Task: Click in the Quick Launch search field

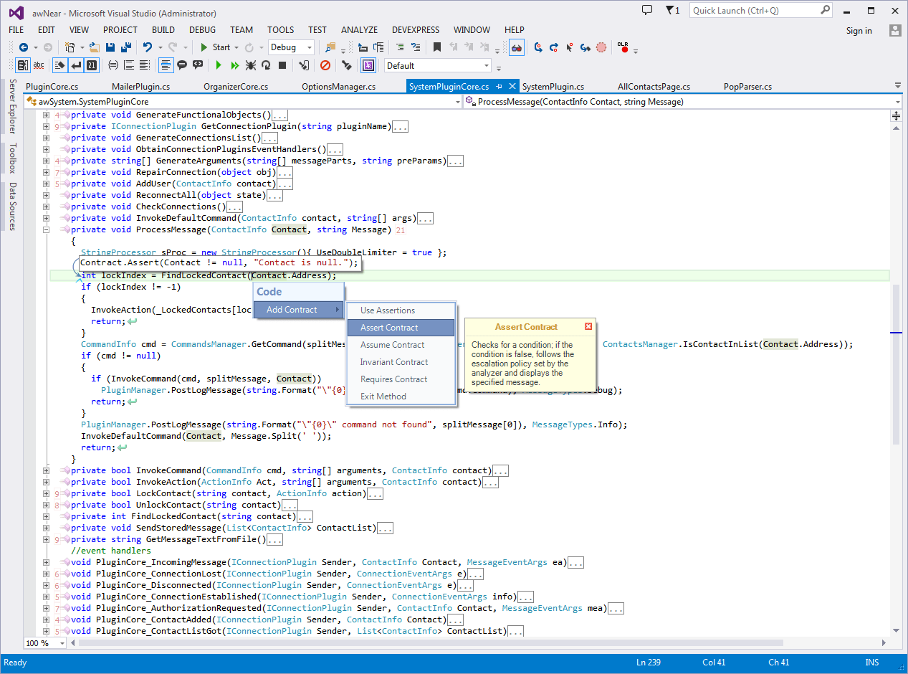Action: [752, 10]
